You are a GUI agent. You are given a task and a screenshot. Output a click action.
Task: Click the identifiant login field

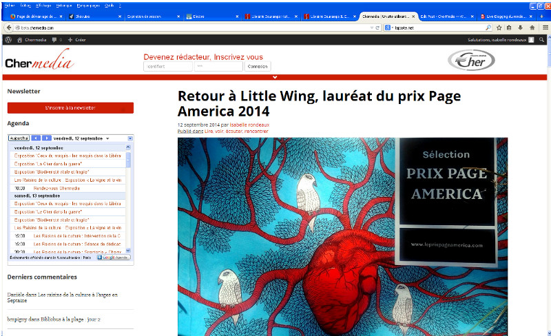(167, 67)
